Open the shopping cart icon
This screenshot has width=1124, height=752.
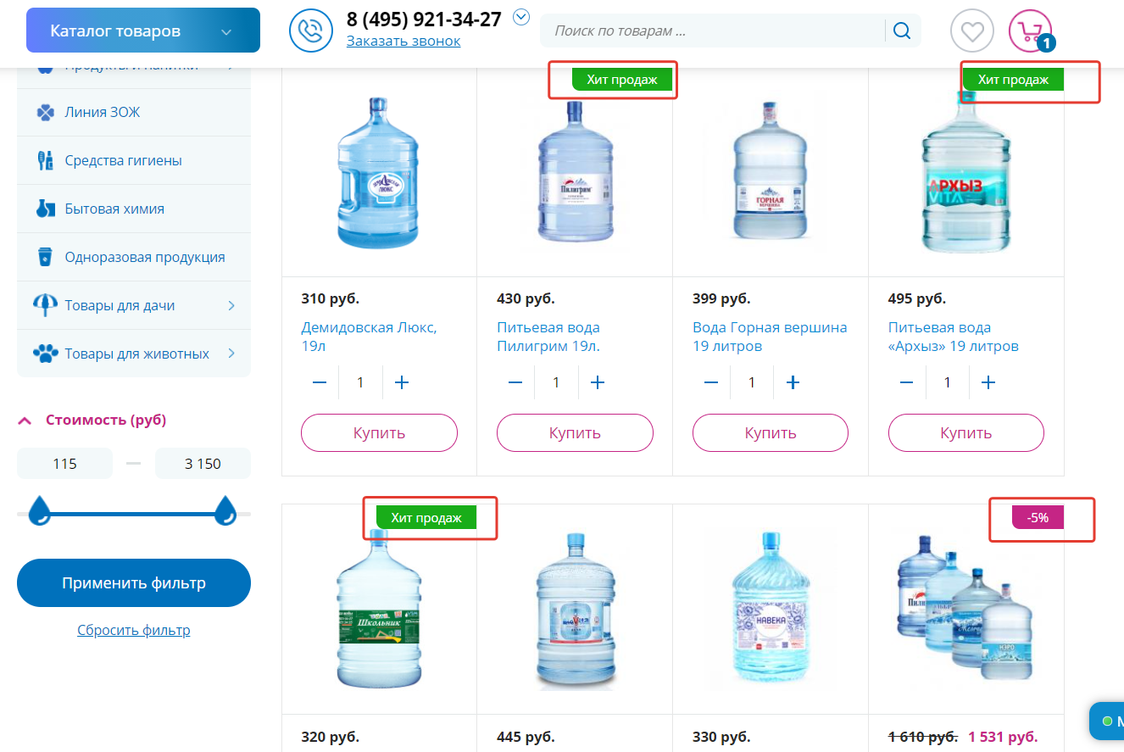pyautogui.click(x=1030, y=31)
